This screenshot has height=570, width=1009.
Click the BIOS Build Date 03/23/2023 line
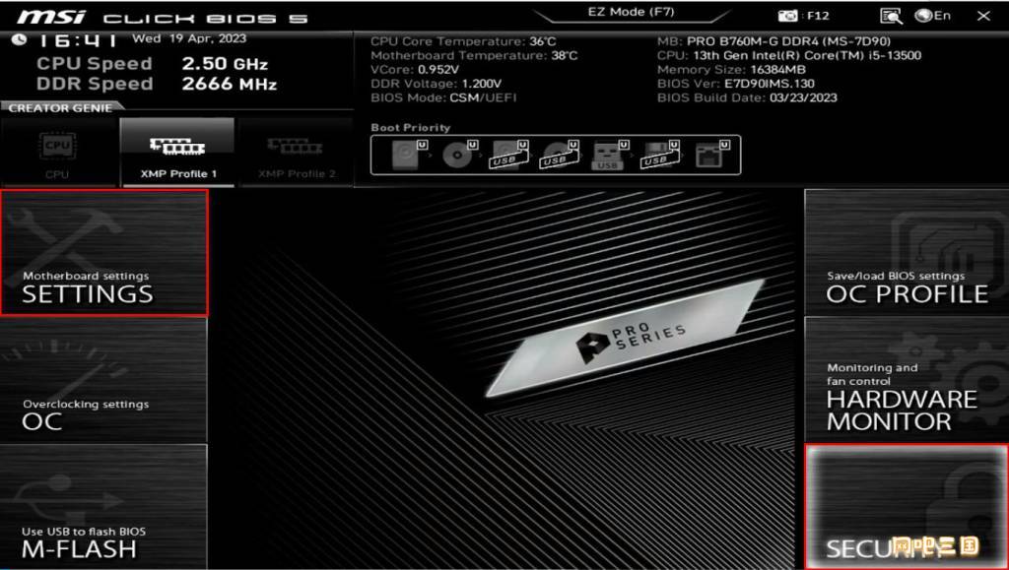(747, 97)
